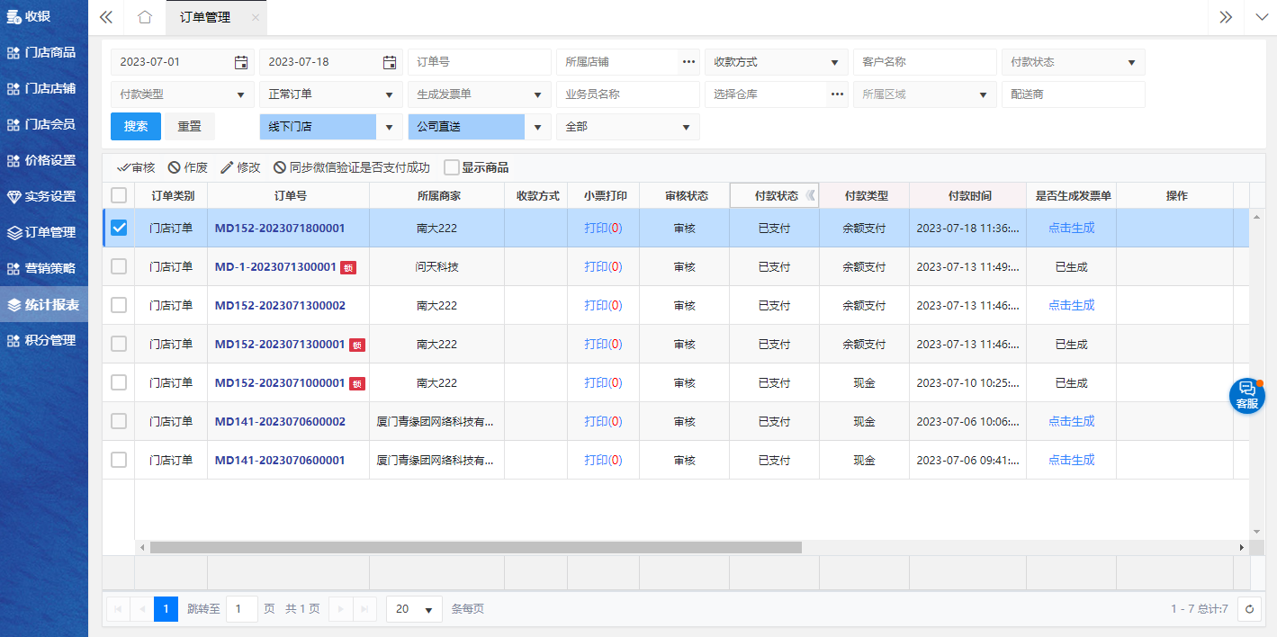This screenshot has width=1277, height=637.
Task: Toggle the select-all checkbox in table header
Action: (119, 195)
